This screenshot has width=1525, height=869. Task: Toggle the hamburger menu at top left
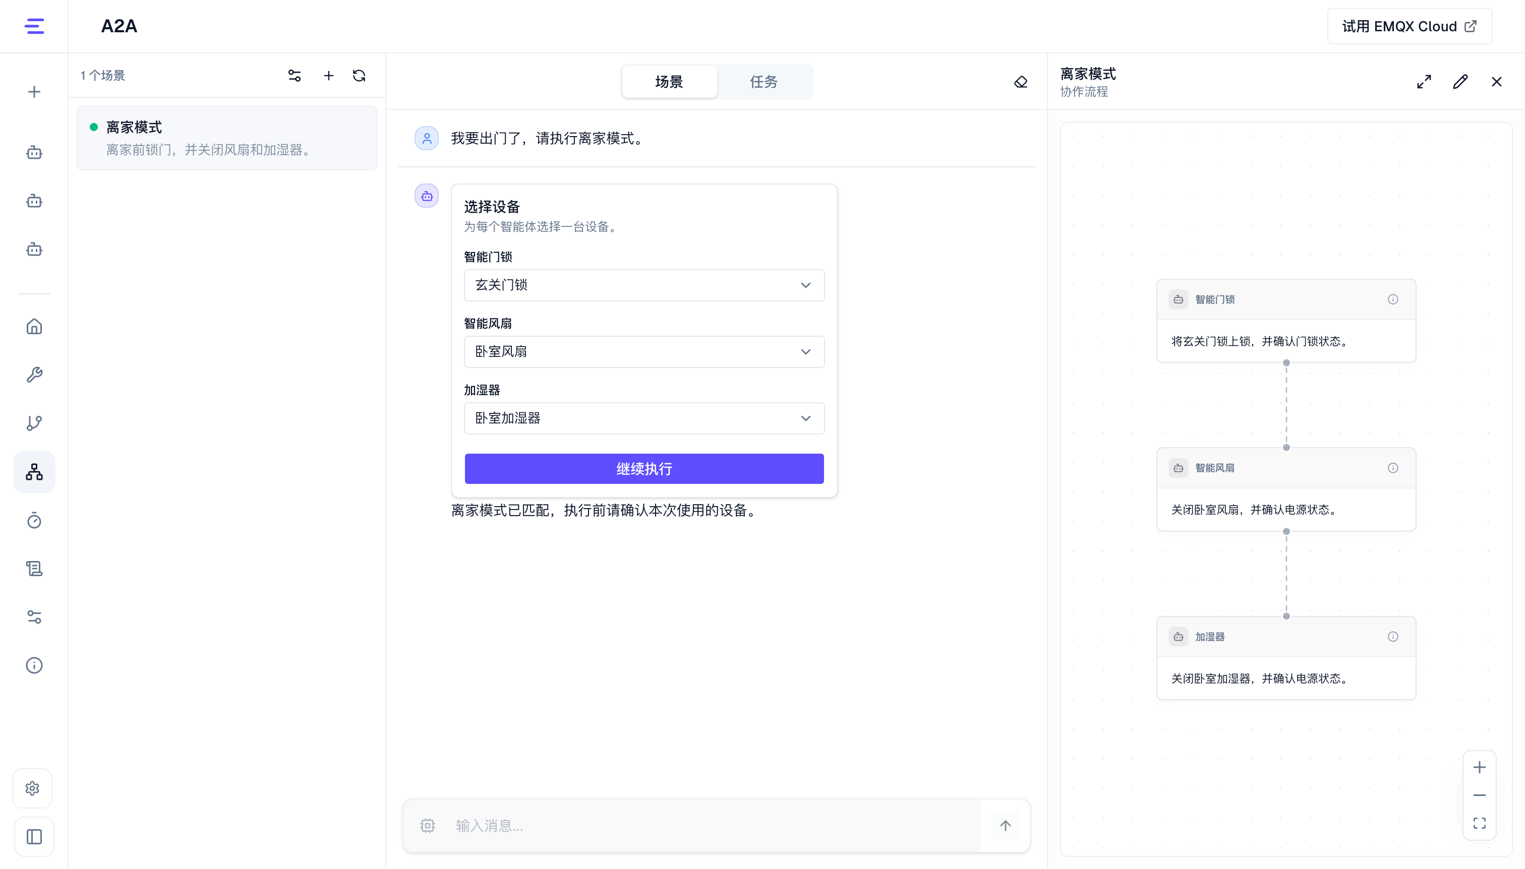(34, 26)
